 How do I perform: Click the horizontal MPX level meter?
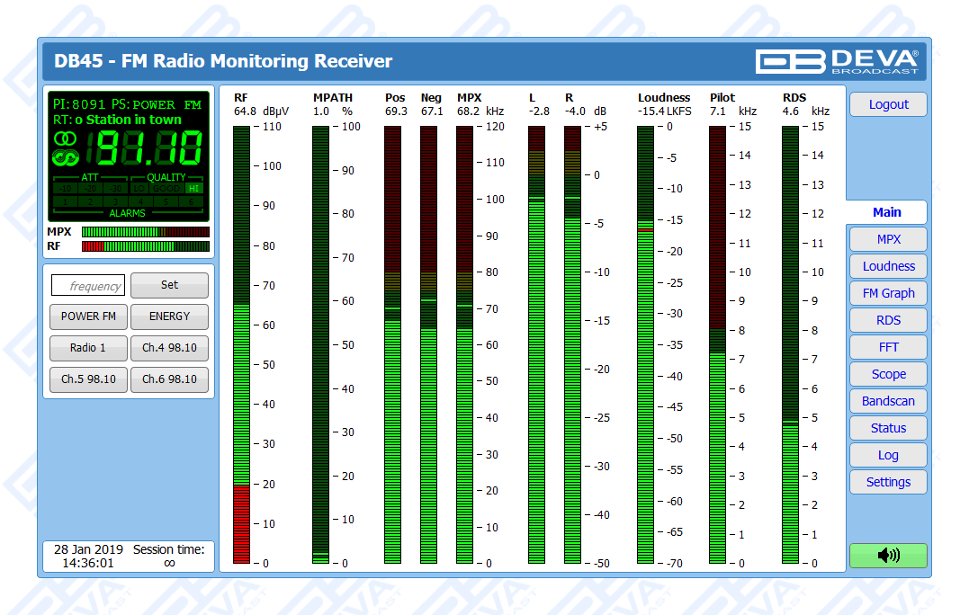click(x=145, y=232)
